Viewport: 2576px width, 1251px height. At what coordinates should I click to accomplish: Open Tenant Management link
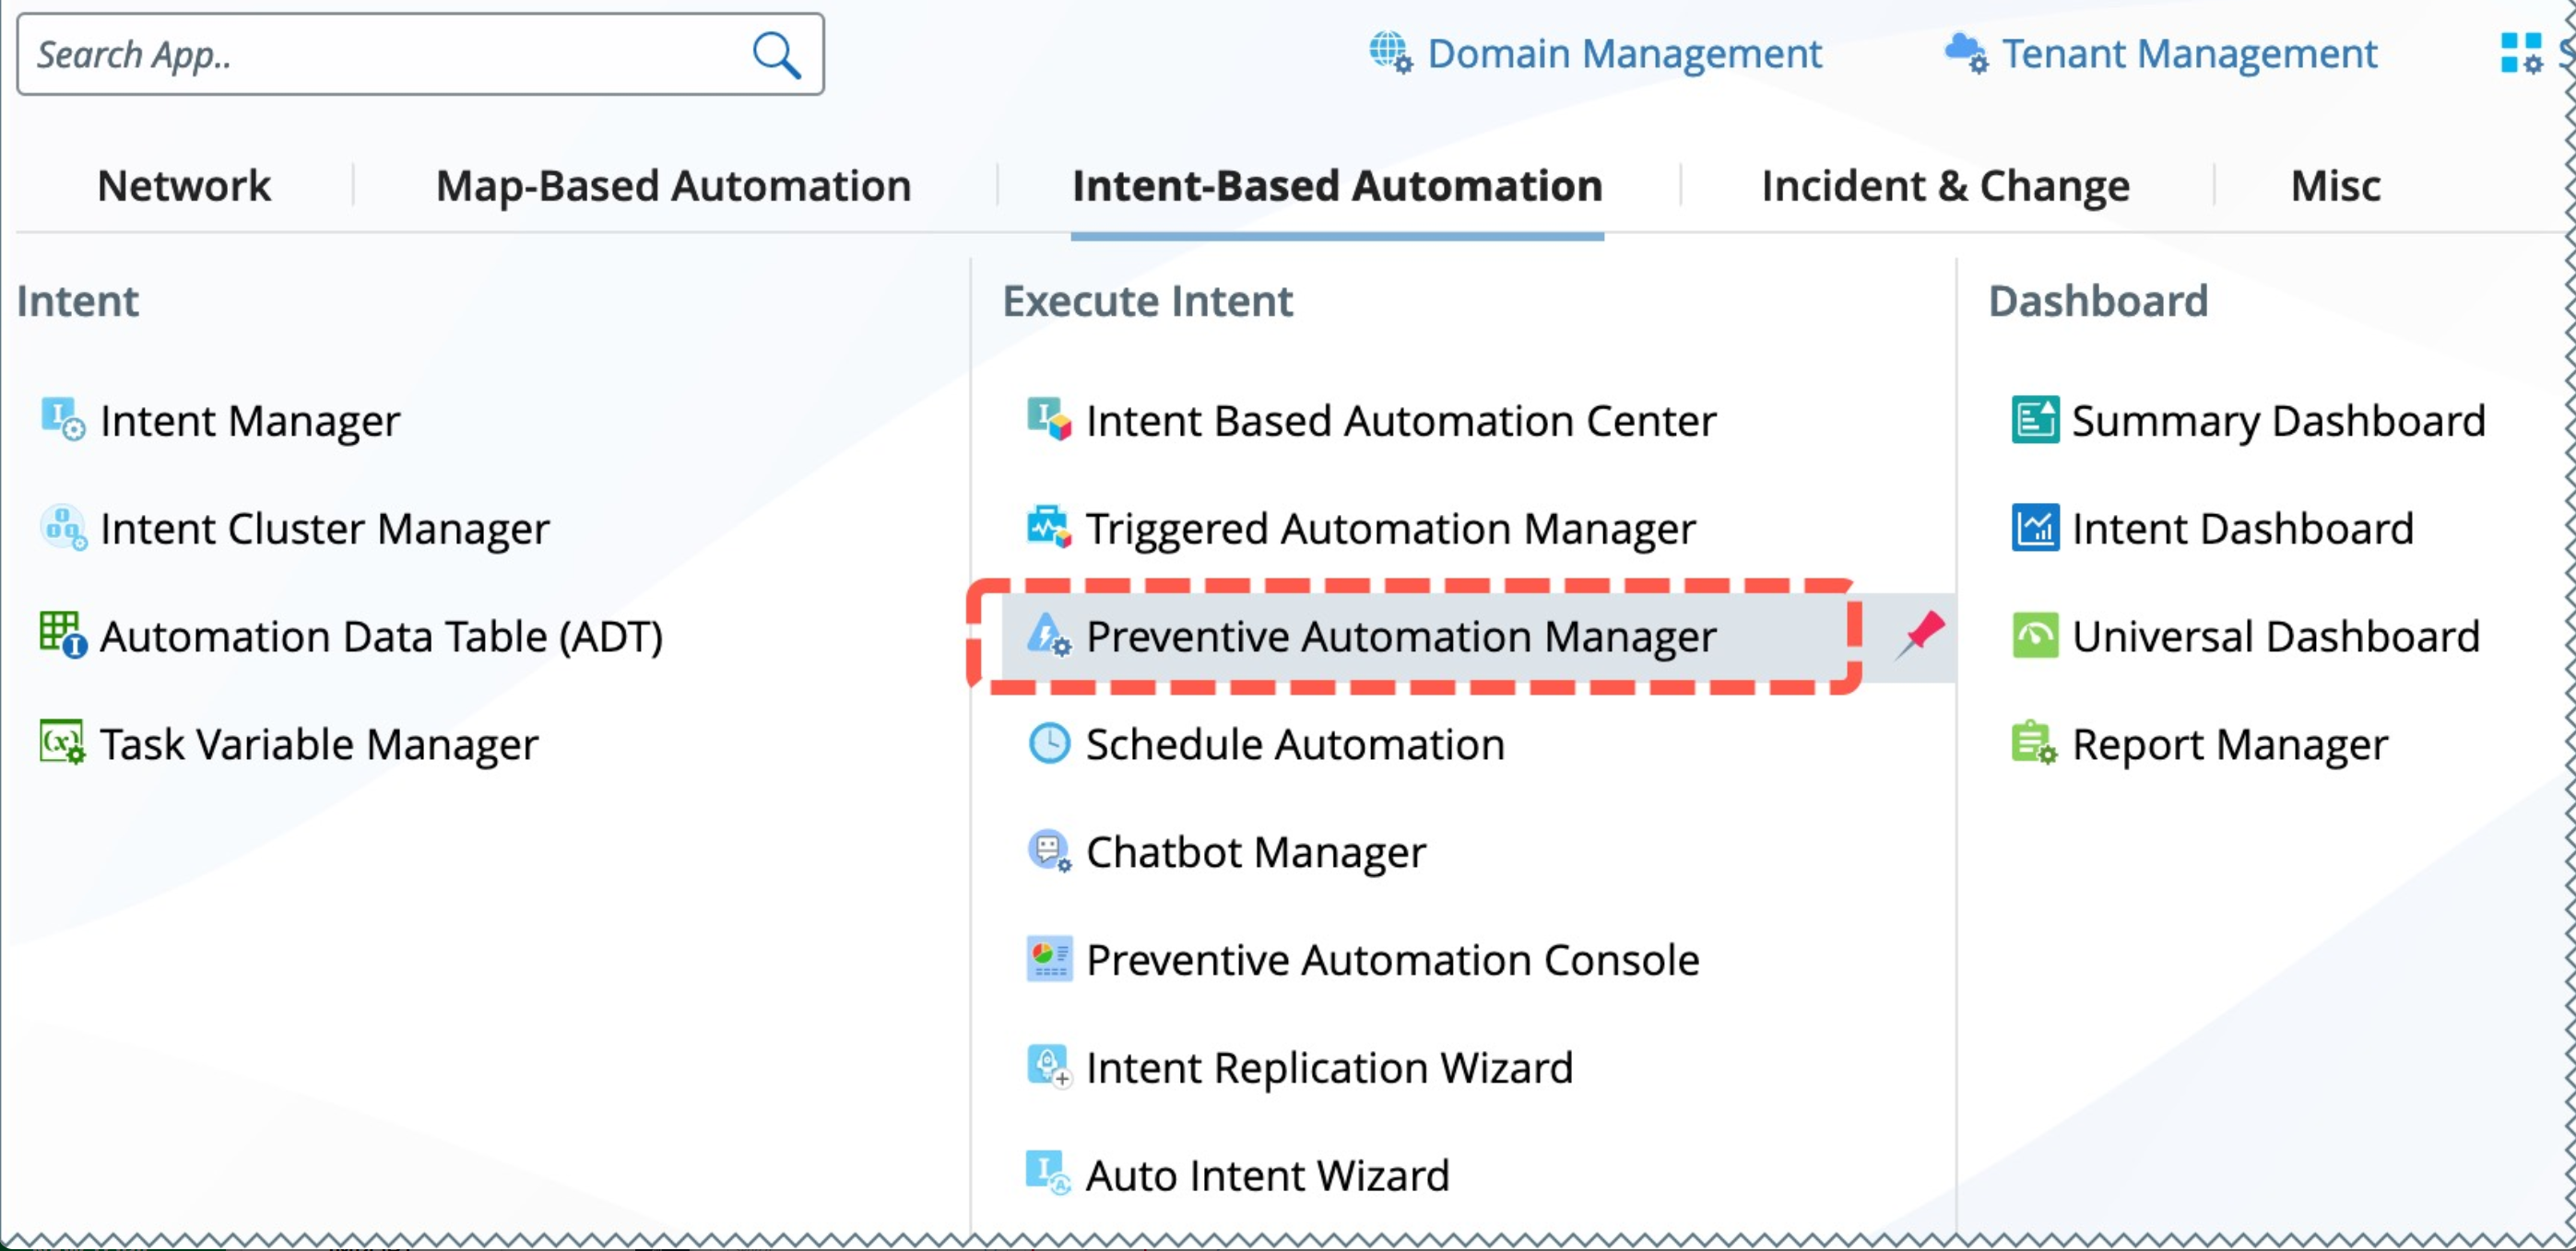(2188, 54)
